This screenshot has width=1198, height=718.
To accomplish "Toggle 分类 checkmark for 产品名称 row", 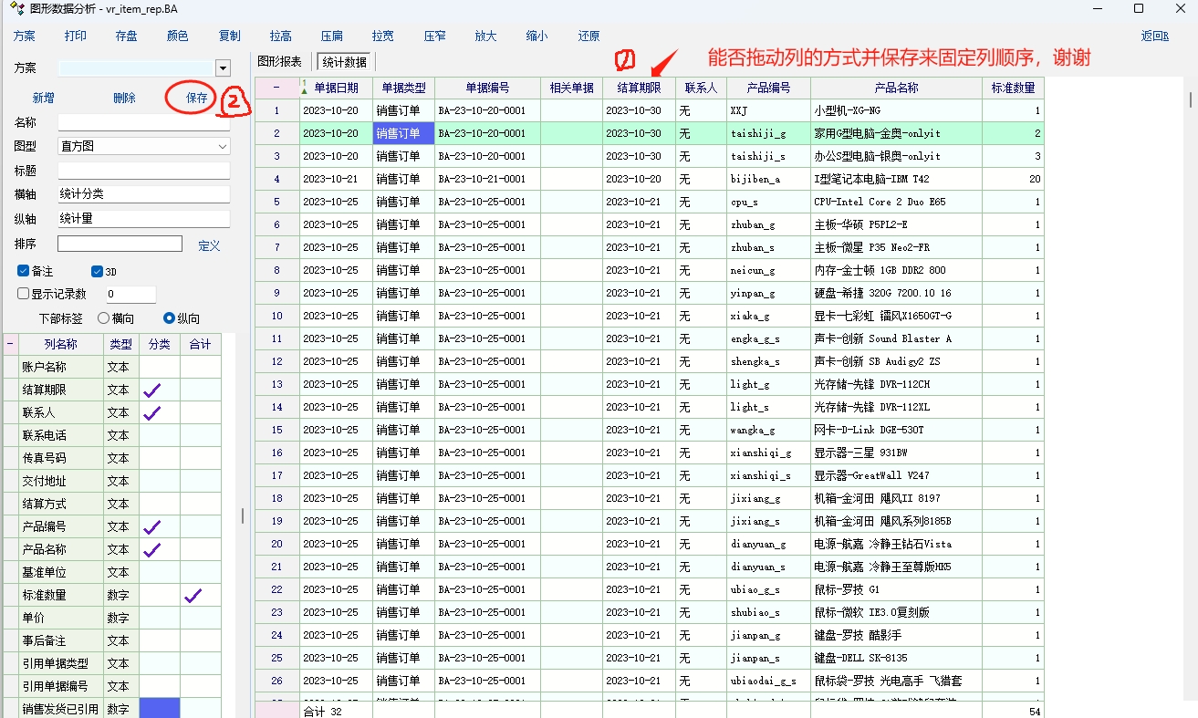I will 152,549.
